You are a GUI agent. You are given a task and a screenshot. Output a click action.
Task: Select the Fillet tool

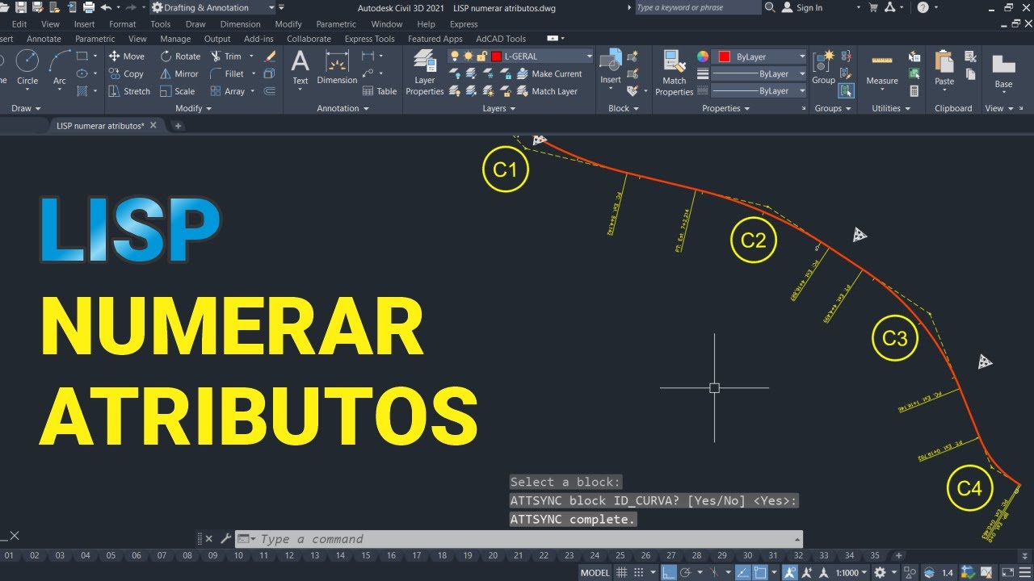click(227, 73)
